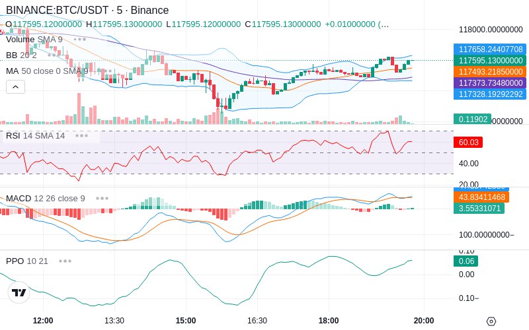The width and height of the screenshot is (529, 330).
Task: Select the RSI 14 SMA 14 legend label
Action: tap(35, 136)
